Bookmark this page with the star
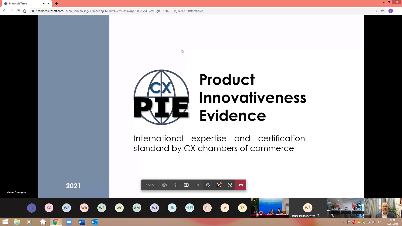The height and width of the screenshot is (226, 402). (382, 11)
